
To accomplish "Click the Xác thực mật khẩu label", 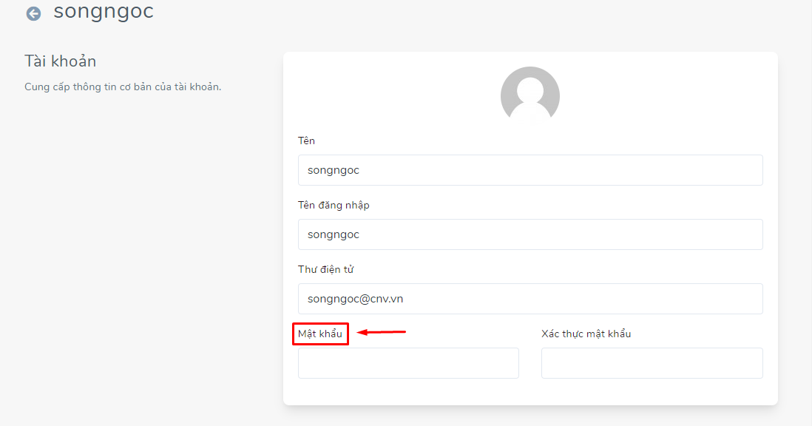I will coord(586,334).
